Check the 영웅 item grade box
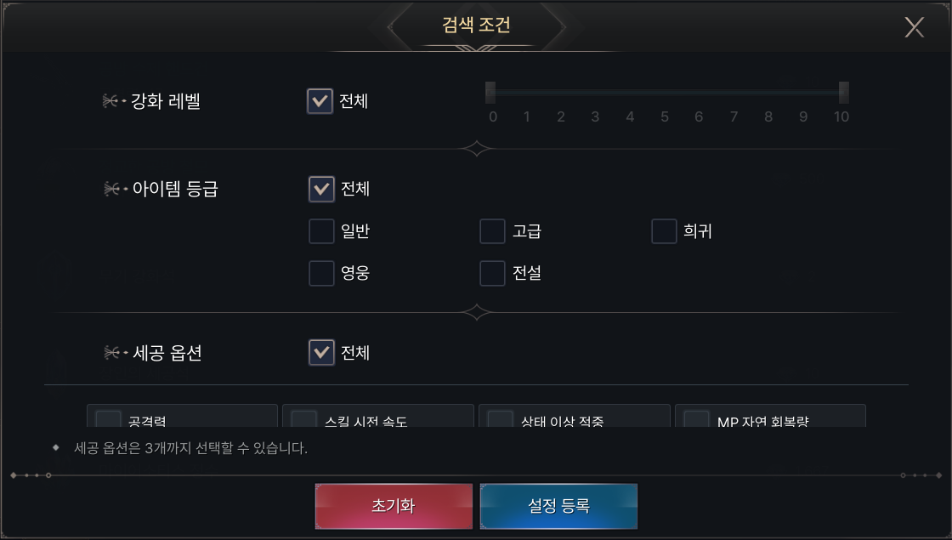This screenshot has width=952, height=540. coord(321,274)
